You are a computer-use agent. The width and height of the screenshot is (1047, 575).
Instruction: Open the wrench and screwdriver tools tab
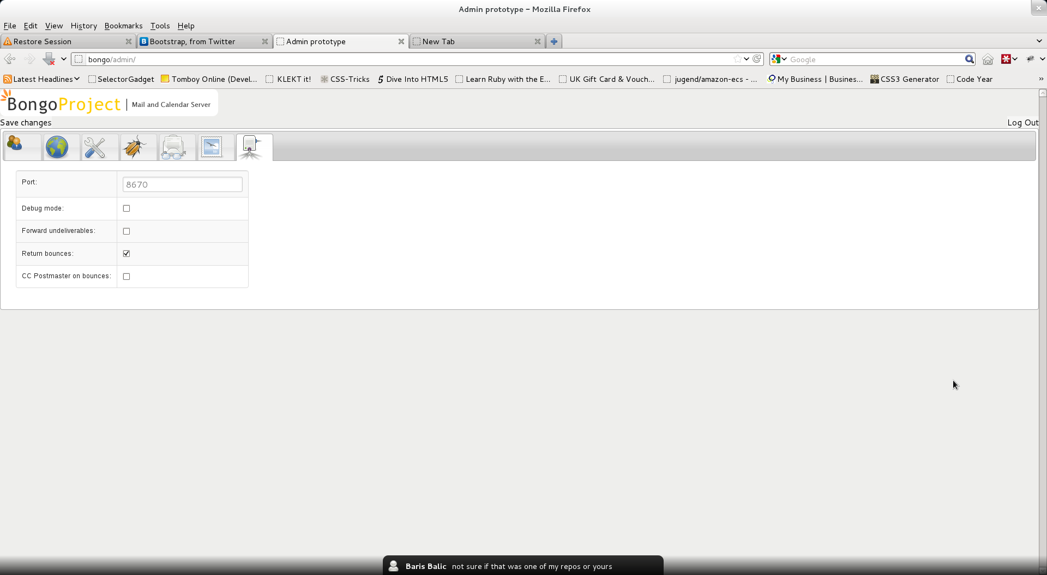(95, 147)
